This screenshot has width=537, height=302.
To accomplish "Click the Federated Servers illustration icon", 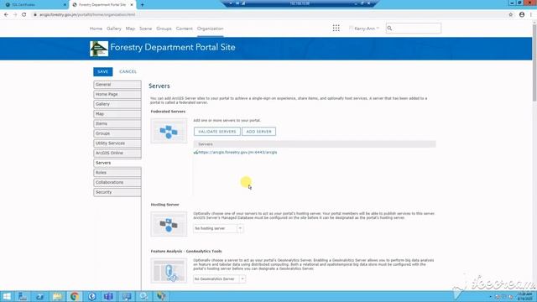I will (169, 131).
